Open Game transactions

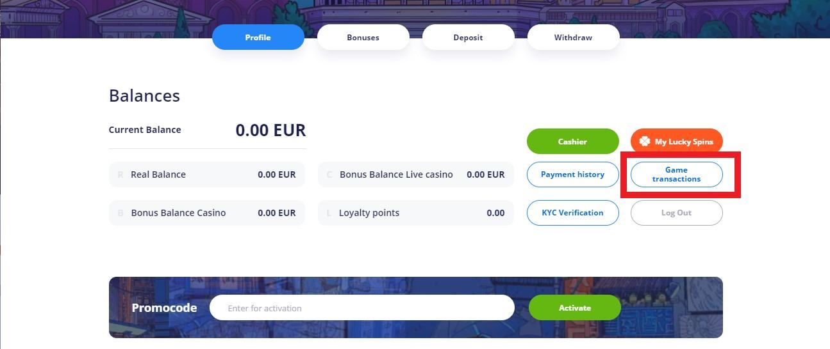[676, 174]
